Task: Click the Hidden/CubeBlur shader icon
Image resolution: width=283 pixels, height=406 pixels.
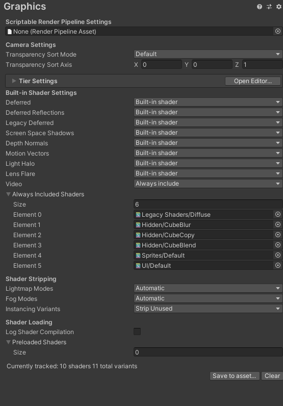Action: (x=138, y=225)
